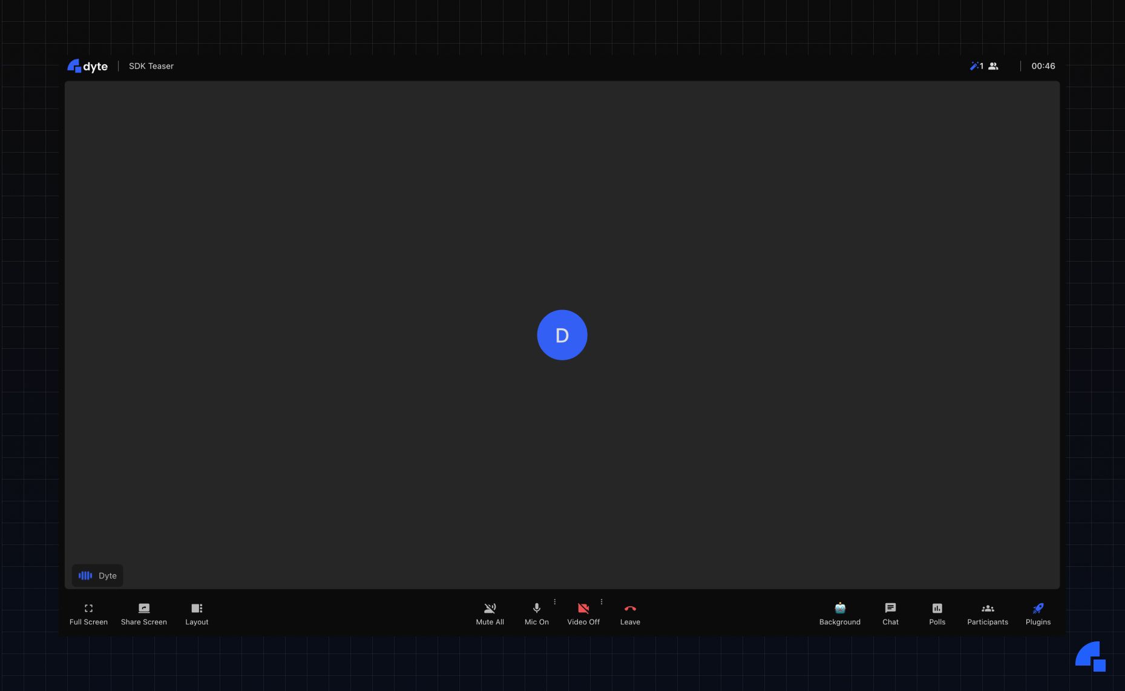Toggle the Video Off camera button
Viewport: 1125px width, 691px height.
click(583, 613)
